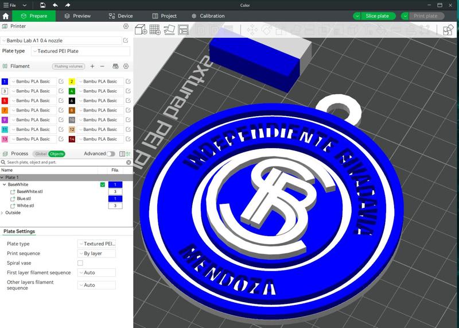Open the printer selection dropdown
459x328 pixels.
pos(61,40)
